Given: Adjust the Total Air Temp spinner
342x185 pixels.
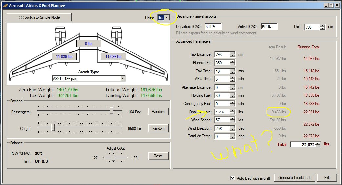Looking at the screenshot, I should 232,136.
